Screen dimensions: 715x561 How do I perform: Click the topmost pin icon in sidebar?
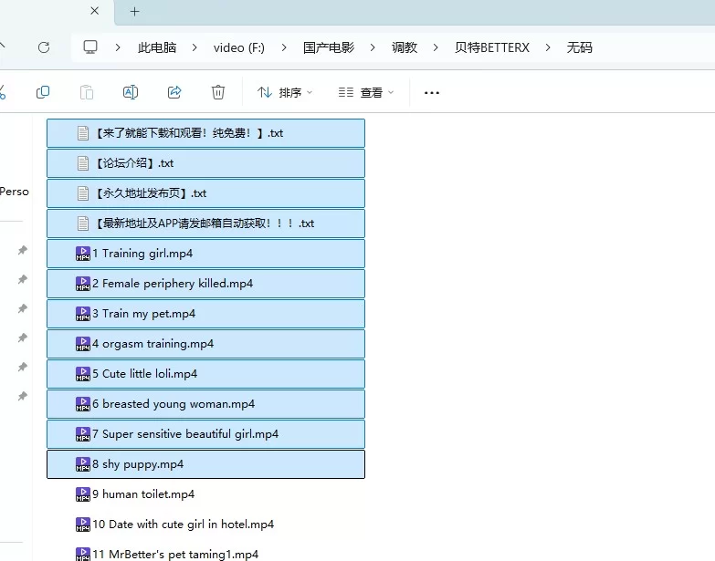[23, 250]
